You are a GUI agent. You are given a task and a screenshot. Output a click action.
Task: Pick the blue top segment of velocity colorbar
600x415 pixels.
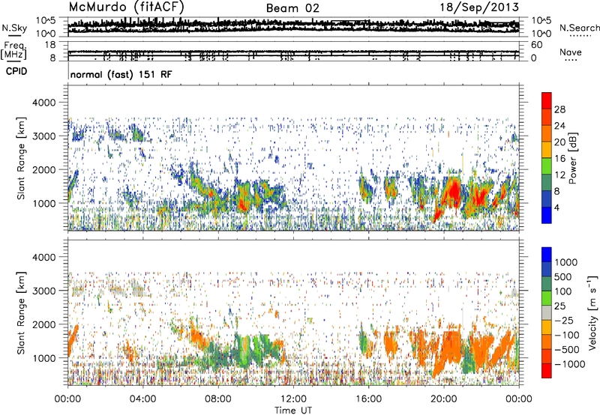547,255
